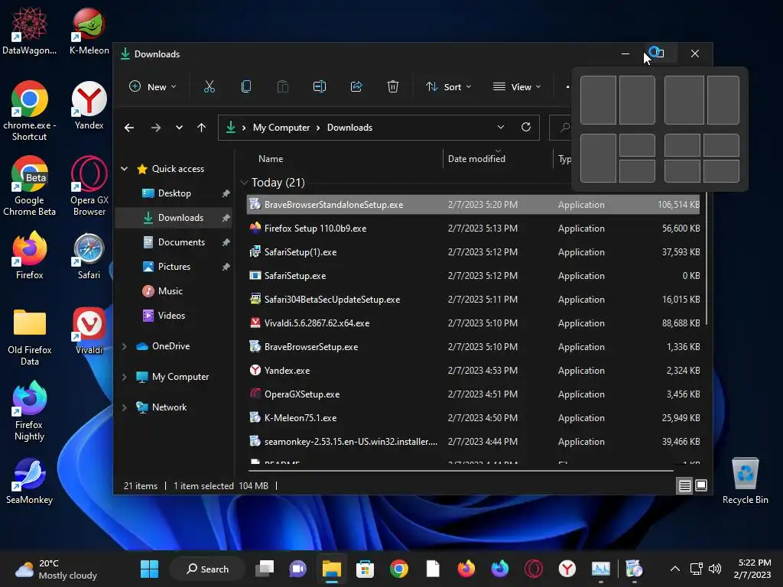Click the Delete trash icon in toolbar
Screen dimensions: 783x587
(393, 87)
